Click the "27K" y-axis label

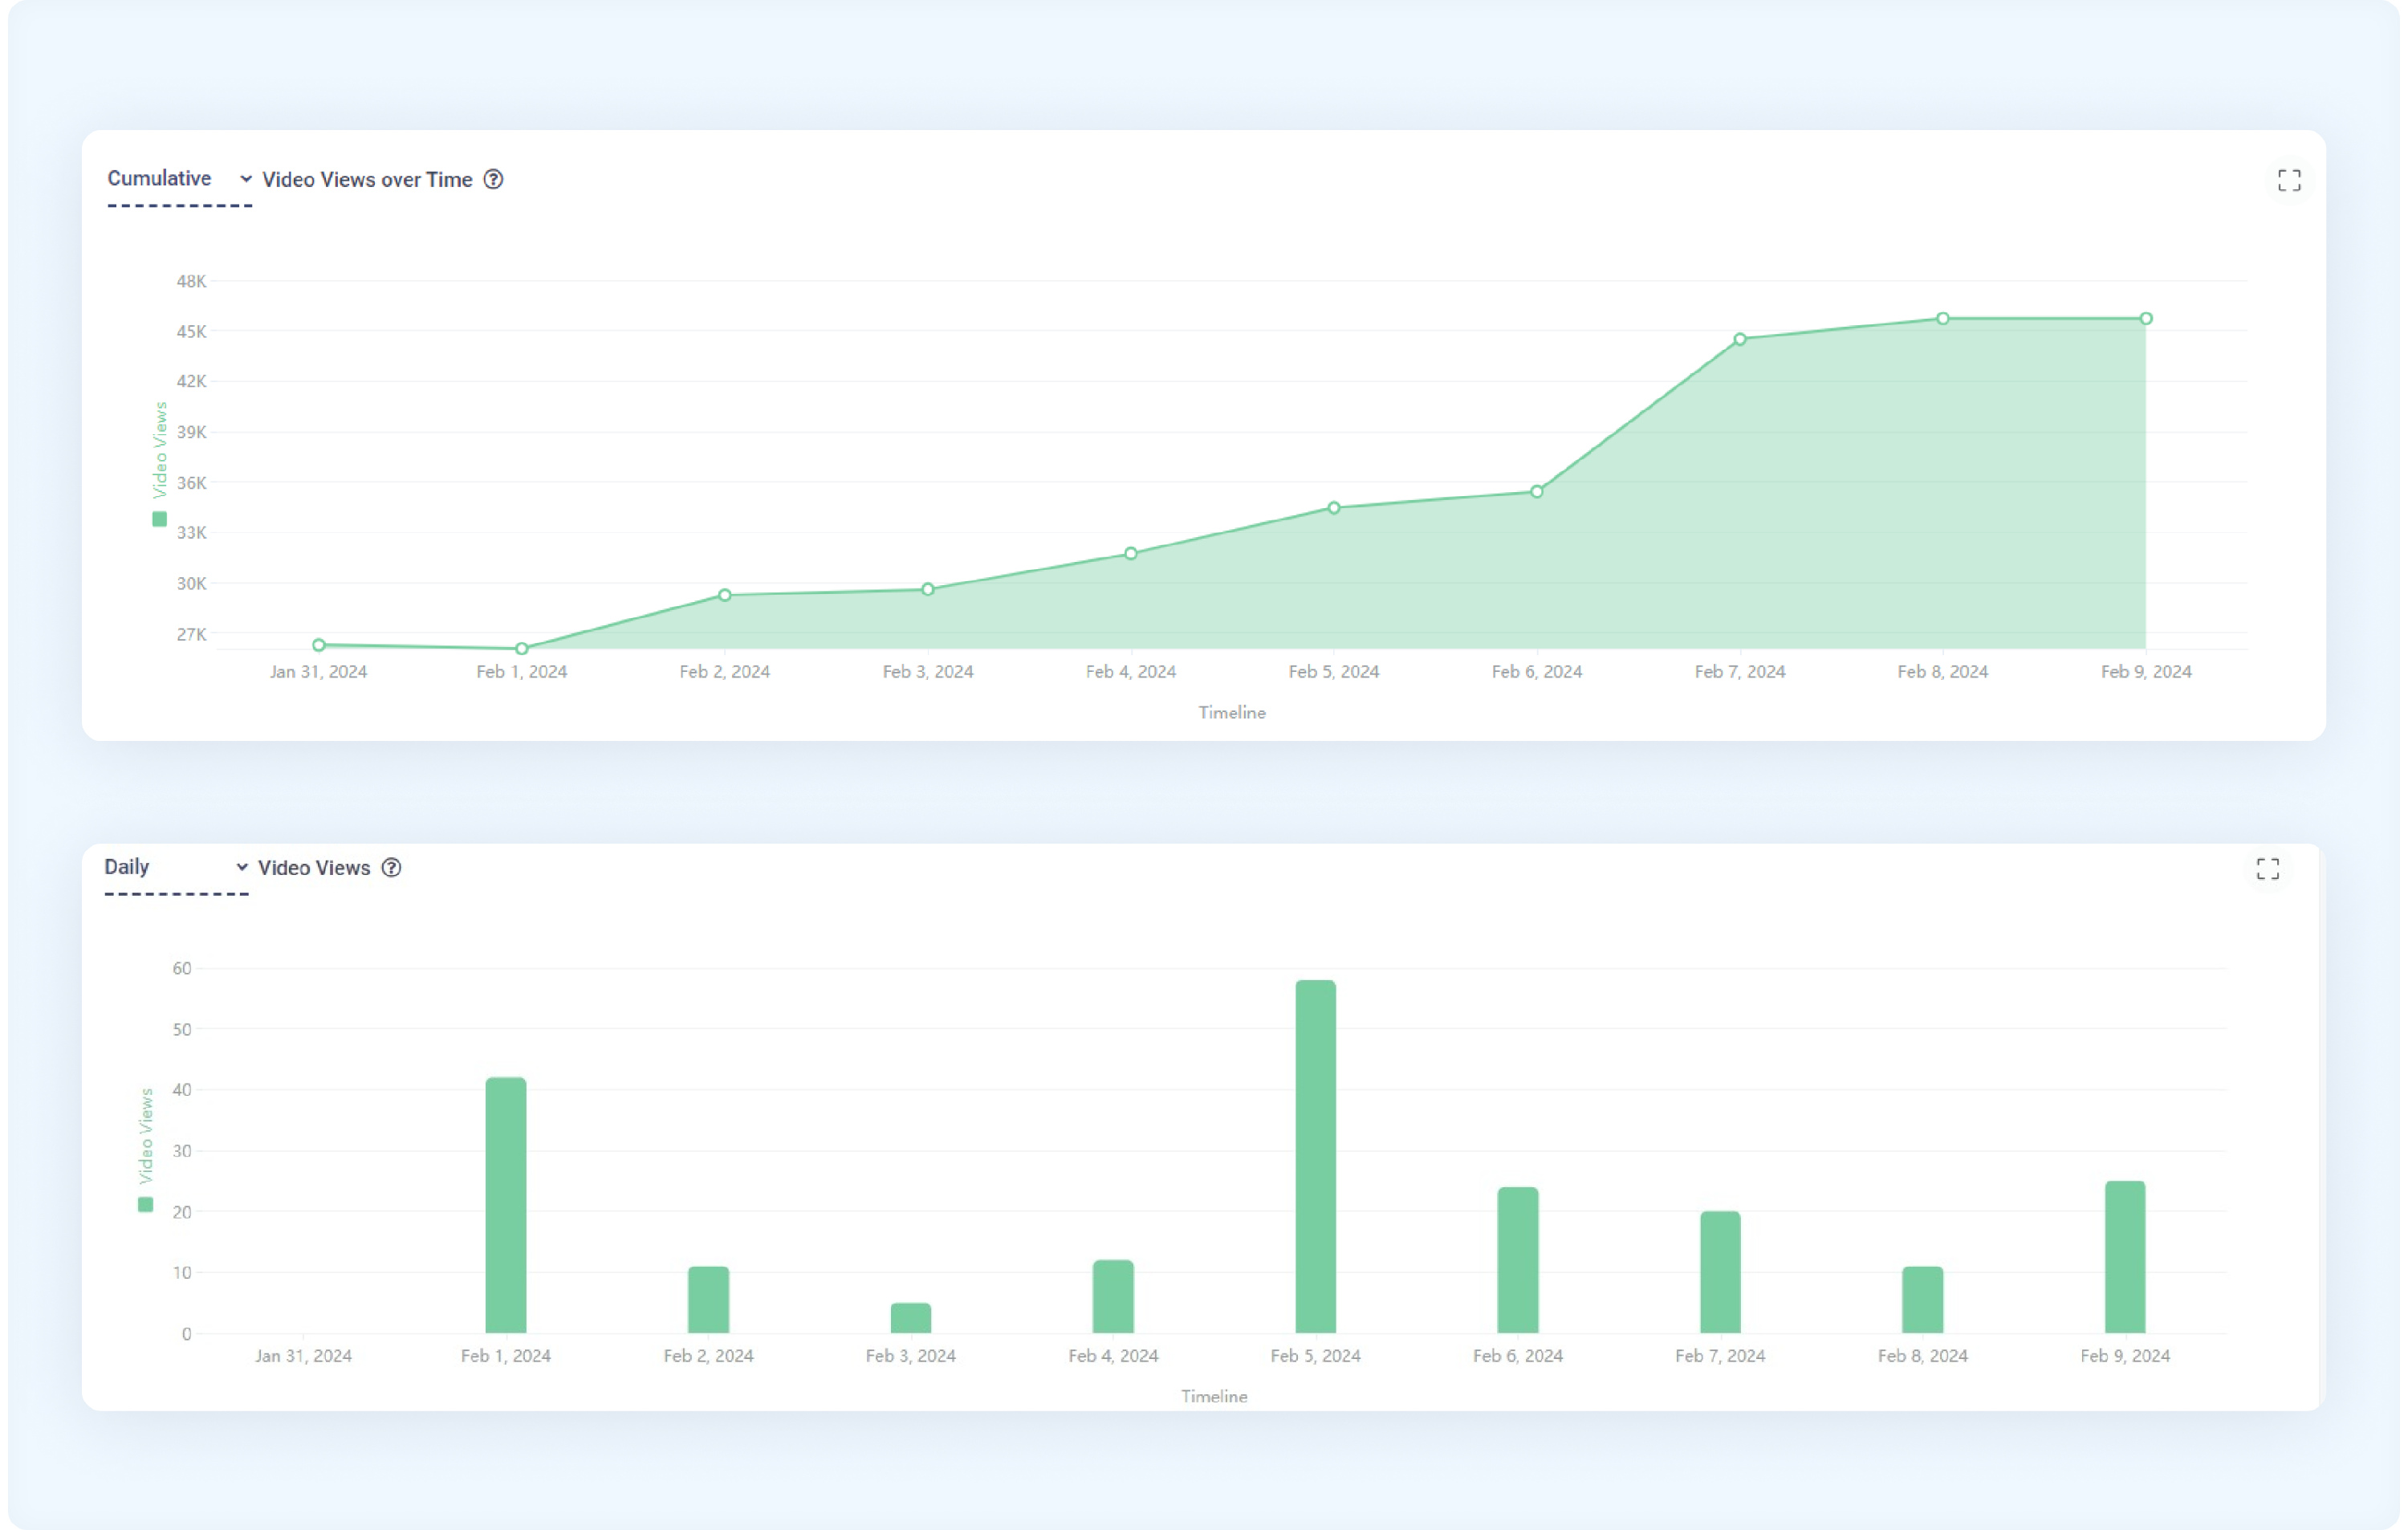coord(192,634)
